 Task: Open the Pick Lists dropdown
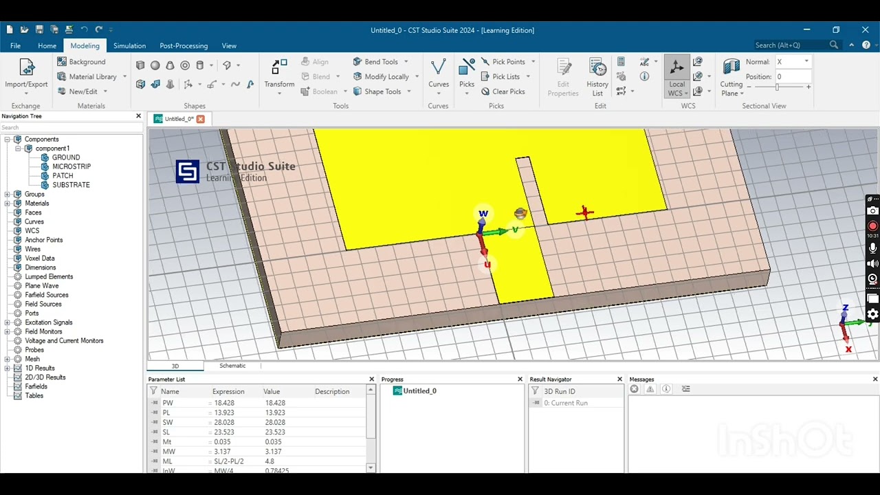(x=528, y=76)
